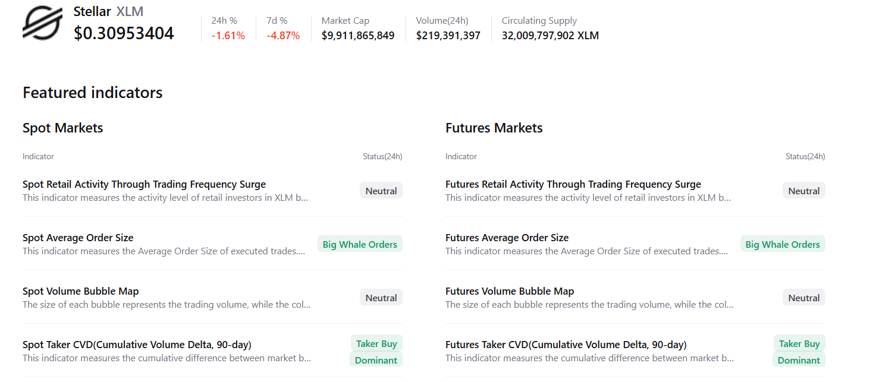Click the Stellar XLM logo icon
The image size is (873, 382).
click(42, 24)
